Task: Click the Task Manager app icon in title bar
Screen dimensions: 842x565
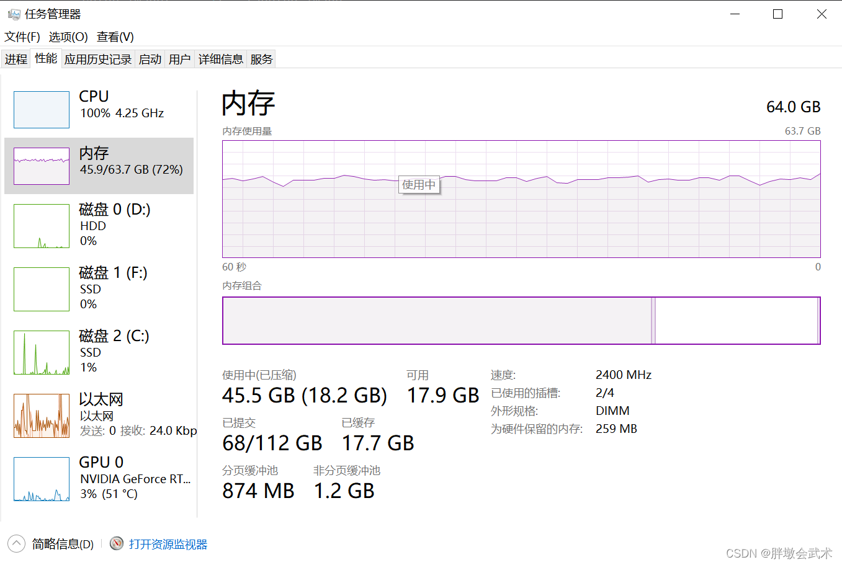Action: [14, 14]
